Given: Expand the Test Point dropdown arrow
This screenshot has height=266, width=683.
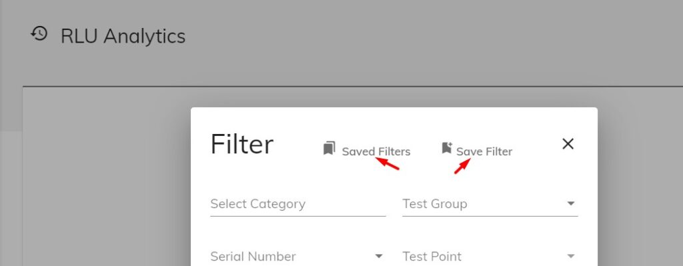Looking at the screenshot, I should click(571, 256).
